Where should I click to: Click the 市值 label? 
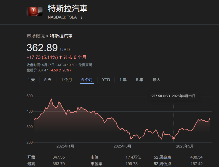pos(94,157)
